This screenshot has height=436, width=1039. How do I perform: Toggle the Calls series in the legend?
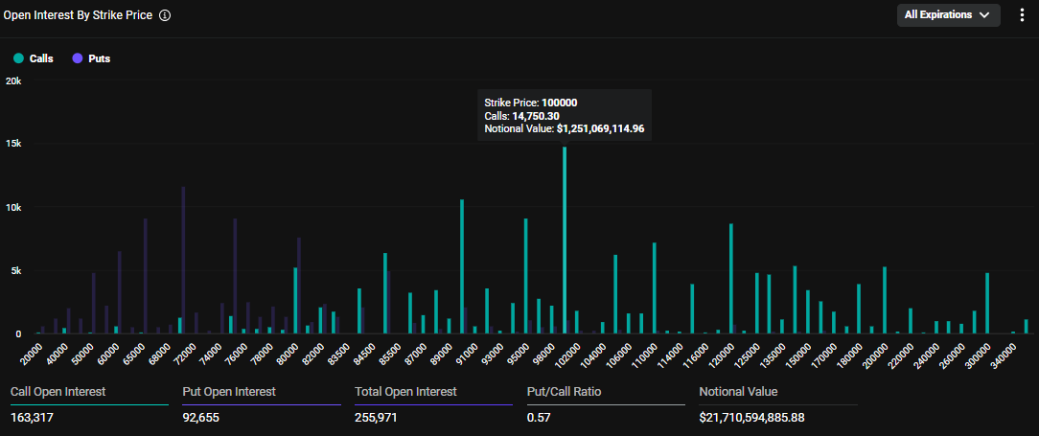point(41,58)
